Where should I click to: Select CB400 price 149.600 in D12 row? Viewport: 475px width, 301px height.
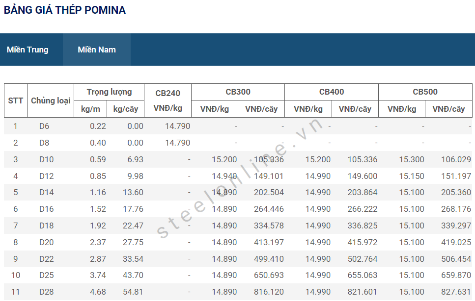[363, 176]
